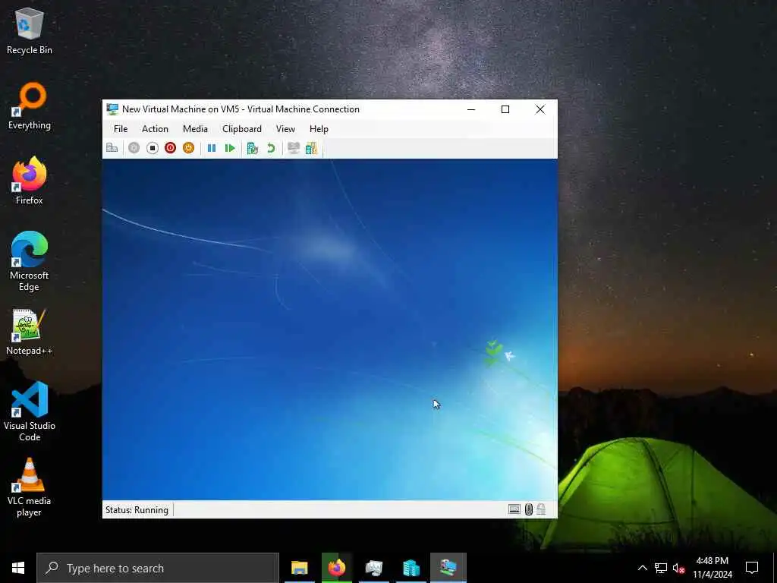This screenshot has height=583, width=777.
Task: Open File Explorer from the taskbar
Action: pos(299,568)
